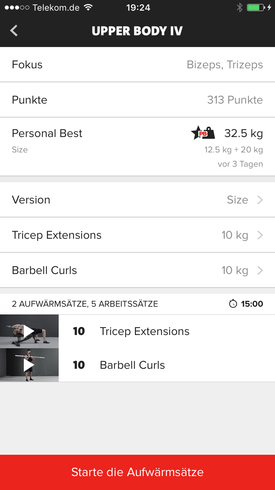The height and width of the screenshot is (490, 275).
Task: Open Tricep Extensions weight chevron
Action: [x=260, y=235]
